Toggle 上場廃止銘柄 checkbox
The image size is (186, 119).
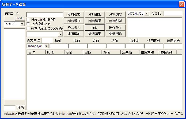pos(28,24)
